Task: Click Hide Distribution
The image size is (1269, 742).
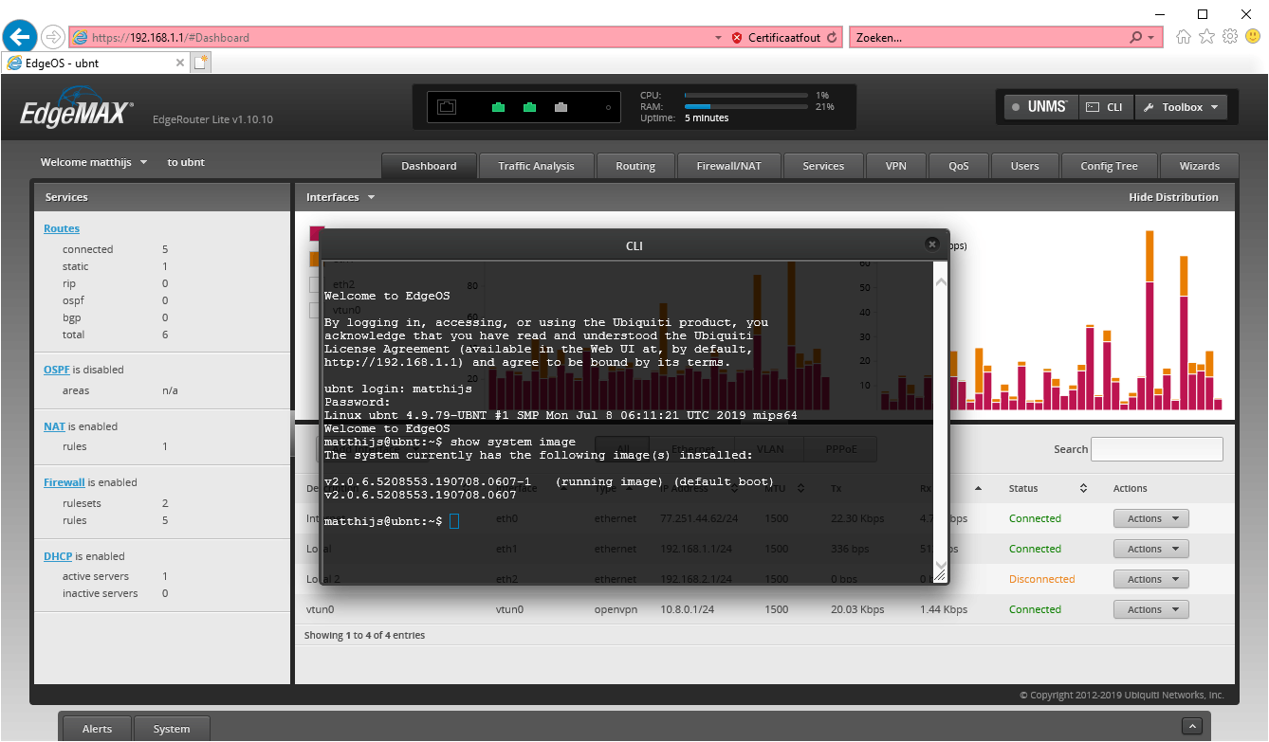Action: [1173, 197]
